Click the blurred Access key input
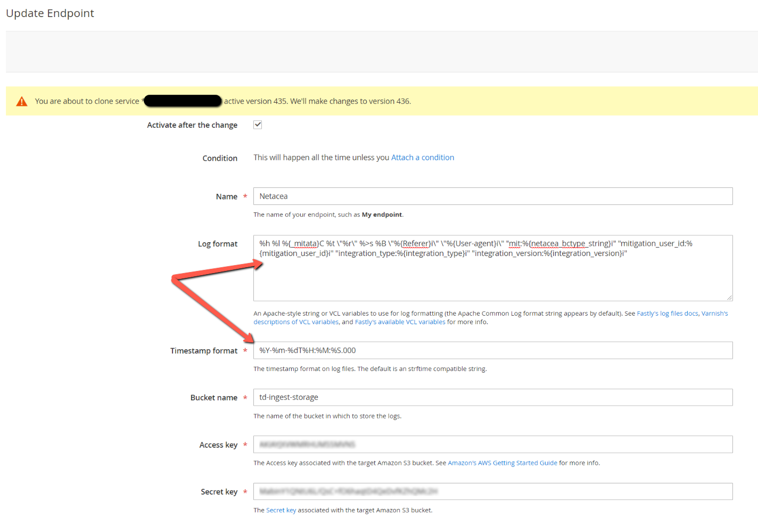Viewport: 758px width, 518px height. coord(492,445)
